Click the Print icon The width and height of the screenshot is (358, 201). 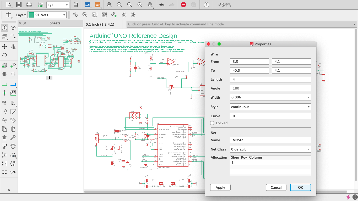click(29, 5)
